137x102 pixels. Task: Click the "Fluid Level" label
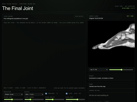(x=70, y=97)
